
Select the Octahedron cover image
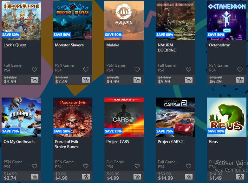pos(227,21)
